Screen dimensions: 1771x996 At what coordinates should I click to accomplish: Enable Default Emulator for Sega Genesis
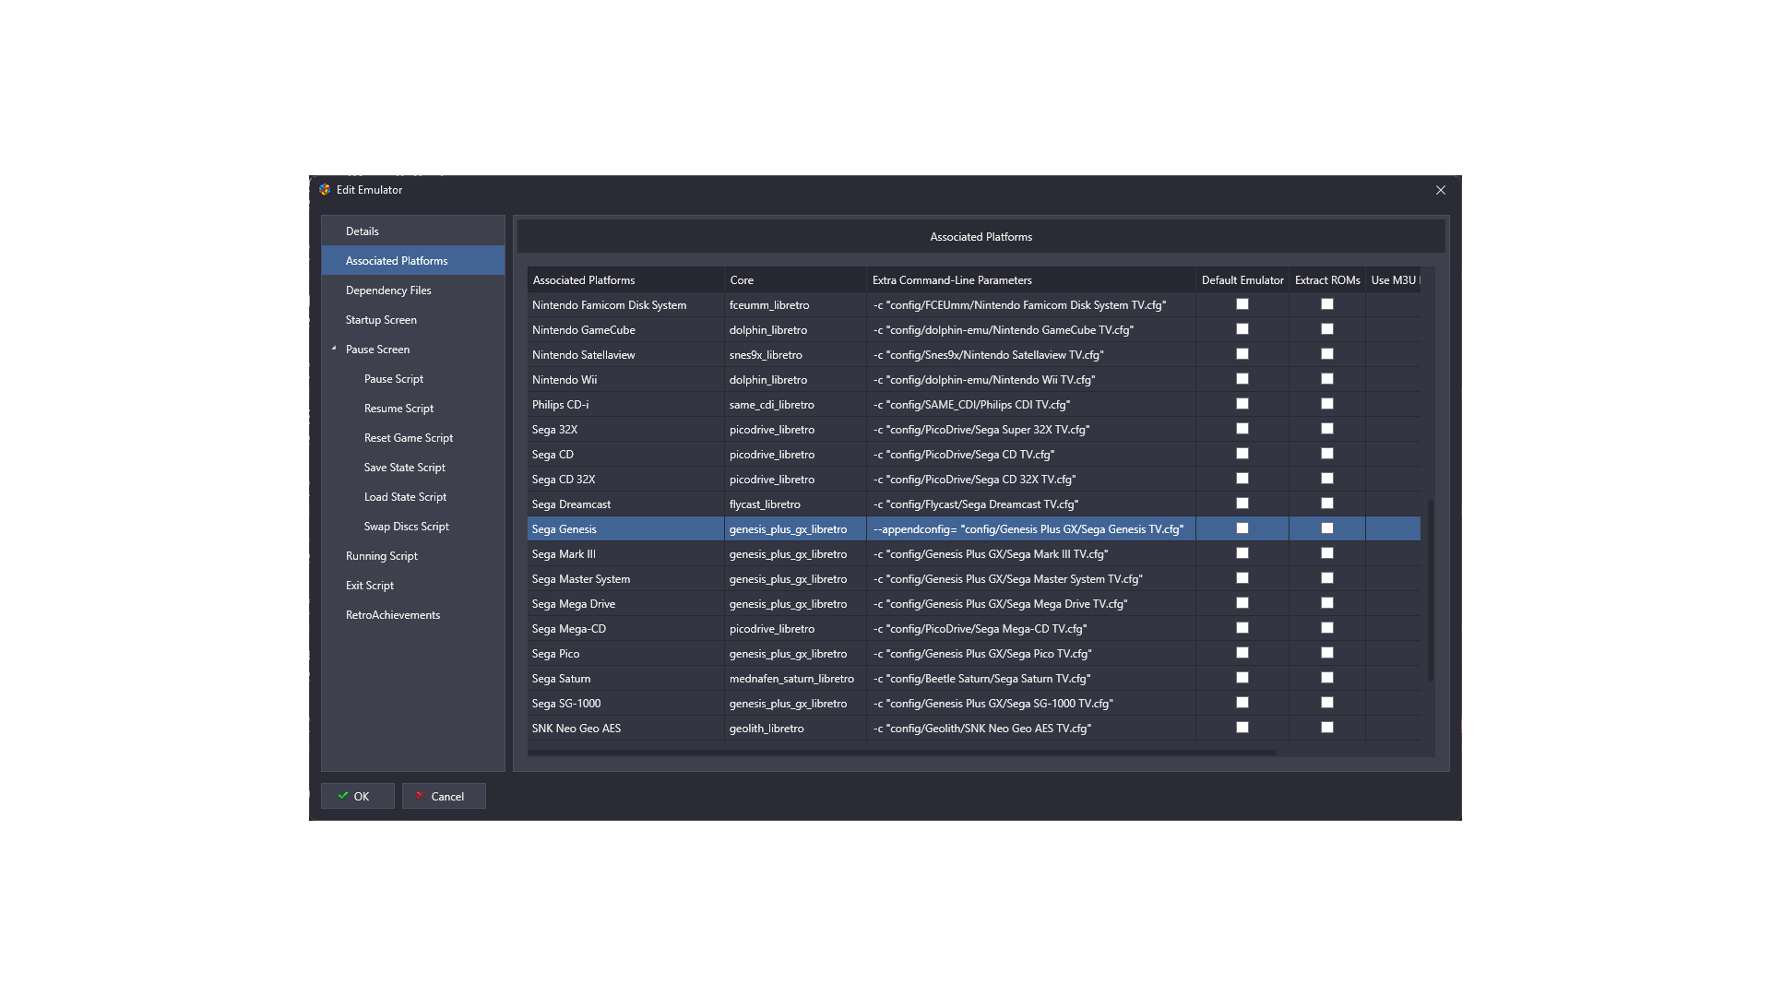coord(1242,528)
